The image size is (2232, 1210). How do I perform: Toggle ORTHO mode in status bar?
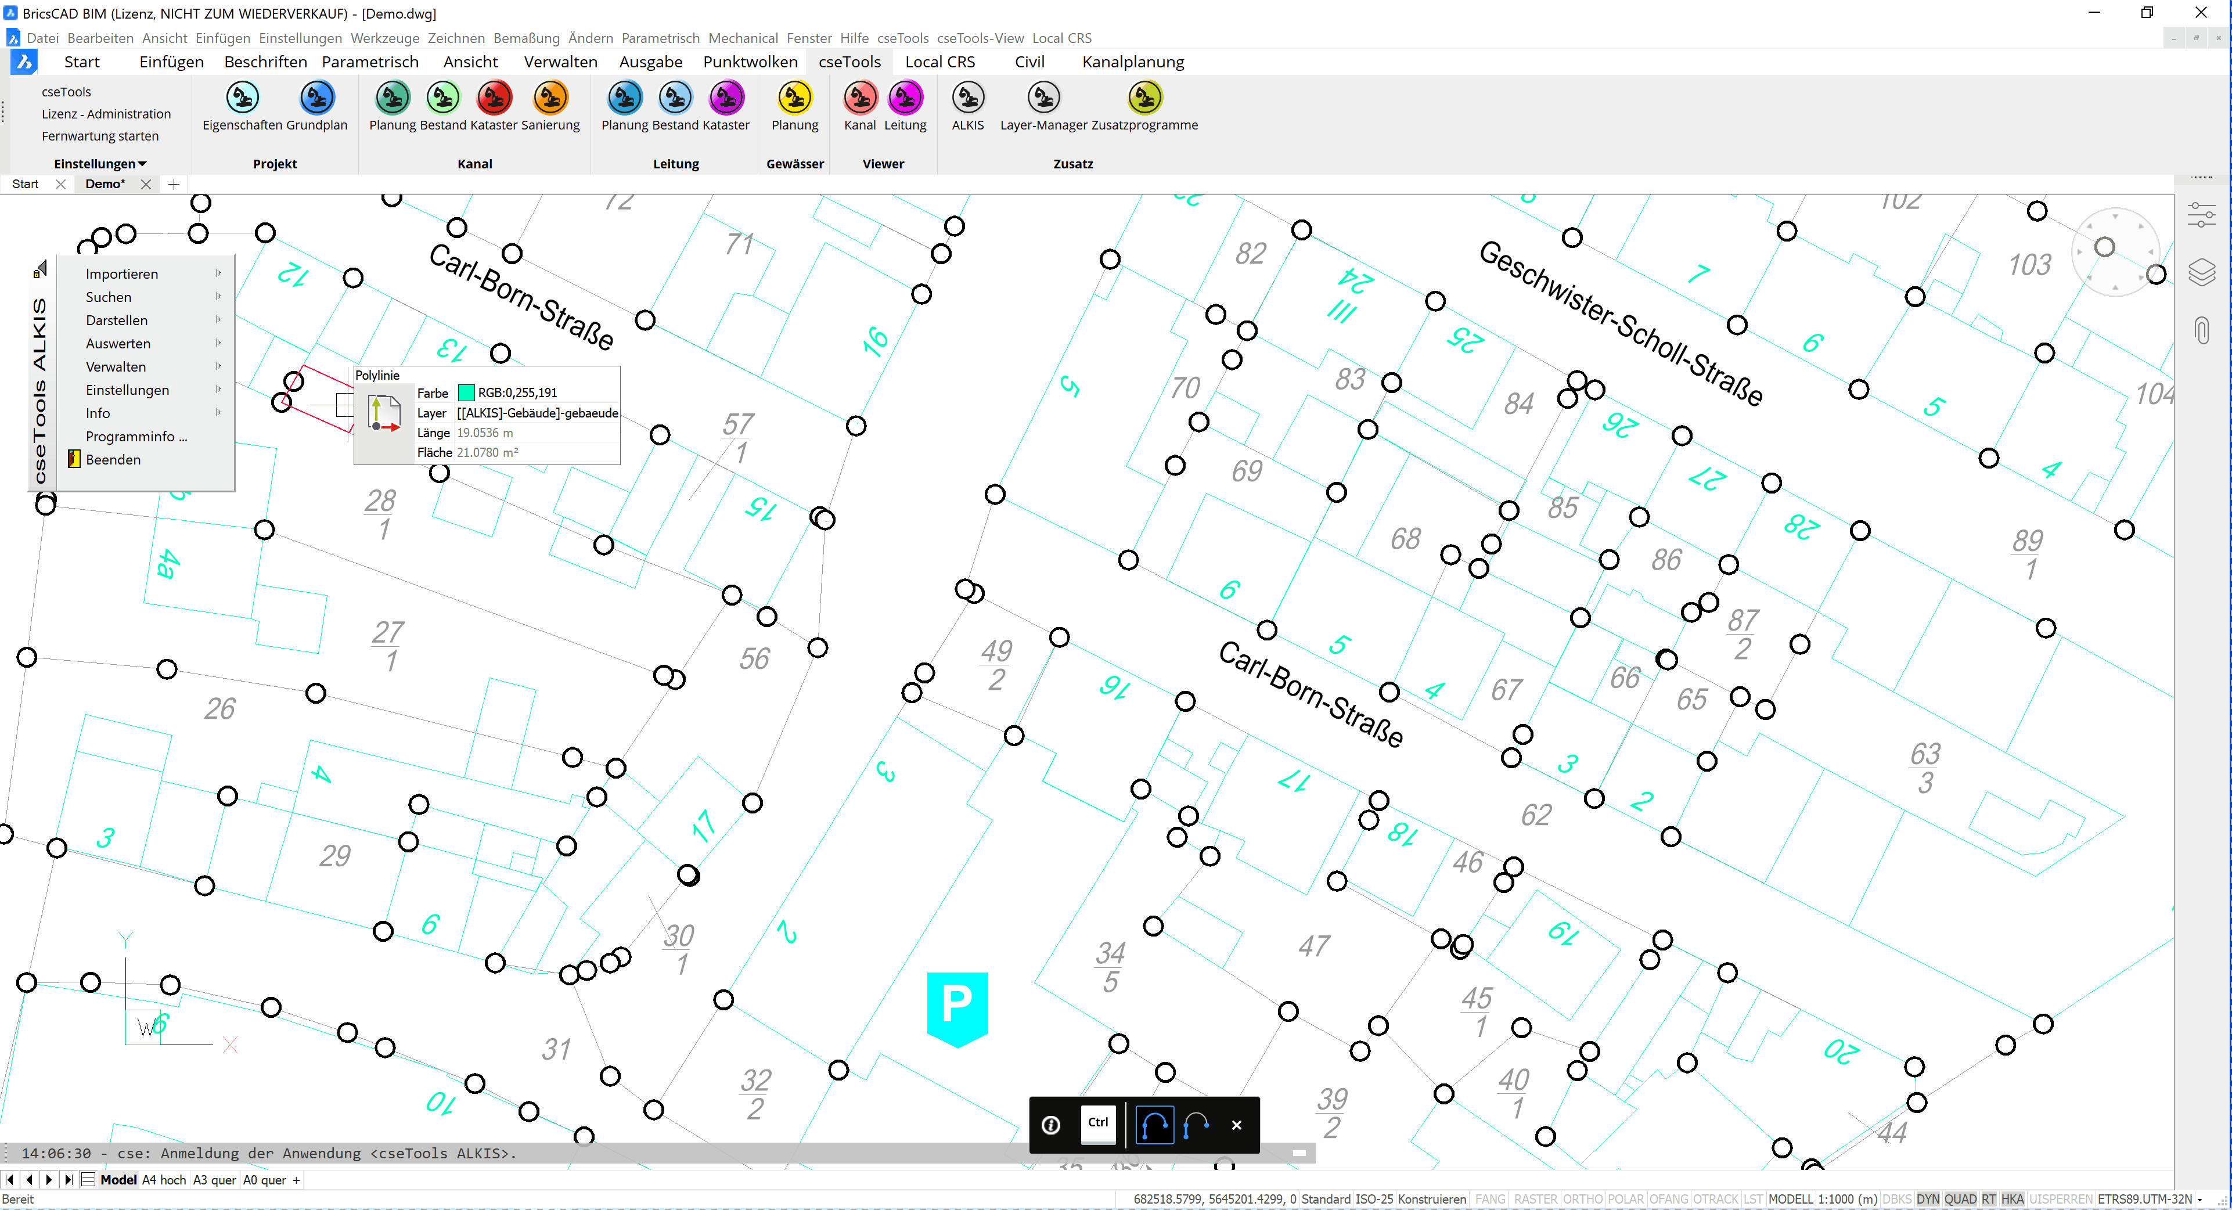pos(1582,1200)
